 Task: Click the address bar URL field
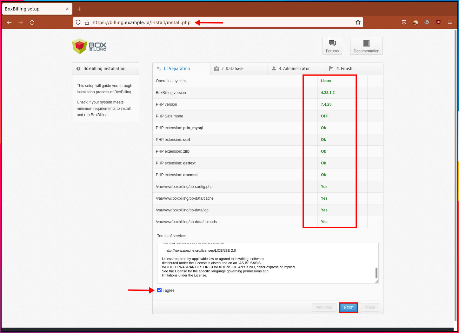pos(218,22)
